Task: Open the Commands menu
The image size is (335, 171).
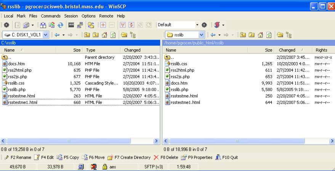Action: [51, 16]
